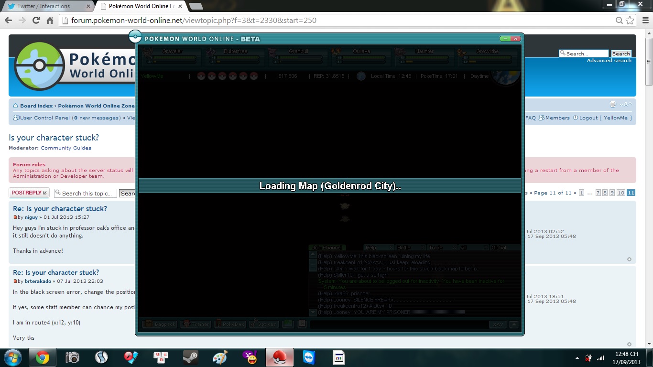Open the game Options wrench button

pos(263,324)
